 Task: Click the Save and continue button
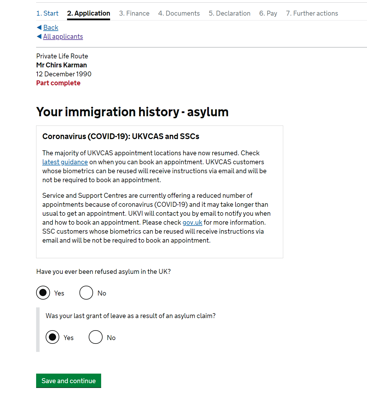point(68,381)
